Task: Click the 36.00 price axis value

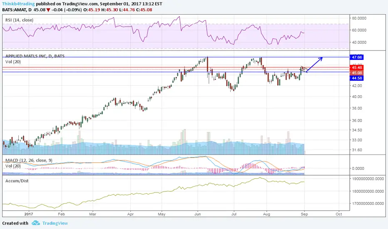Action: tap(357, 120)
